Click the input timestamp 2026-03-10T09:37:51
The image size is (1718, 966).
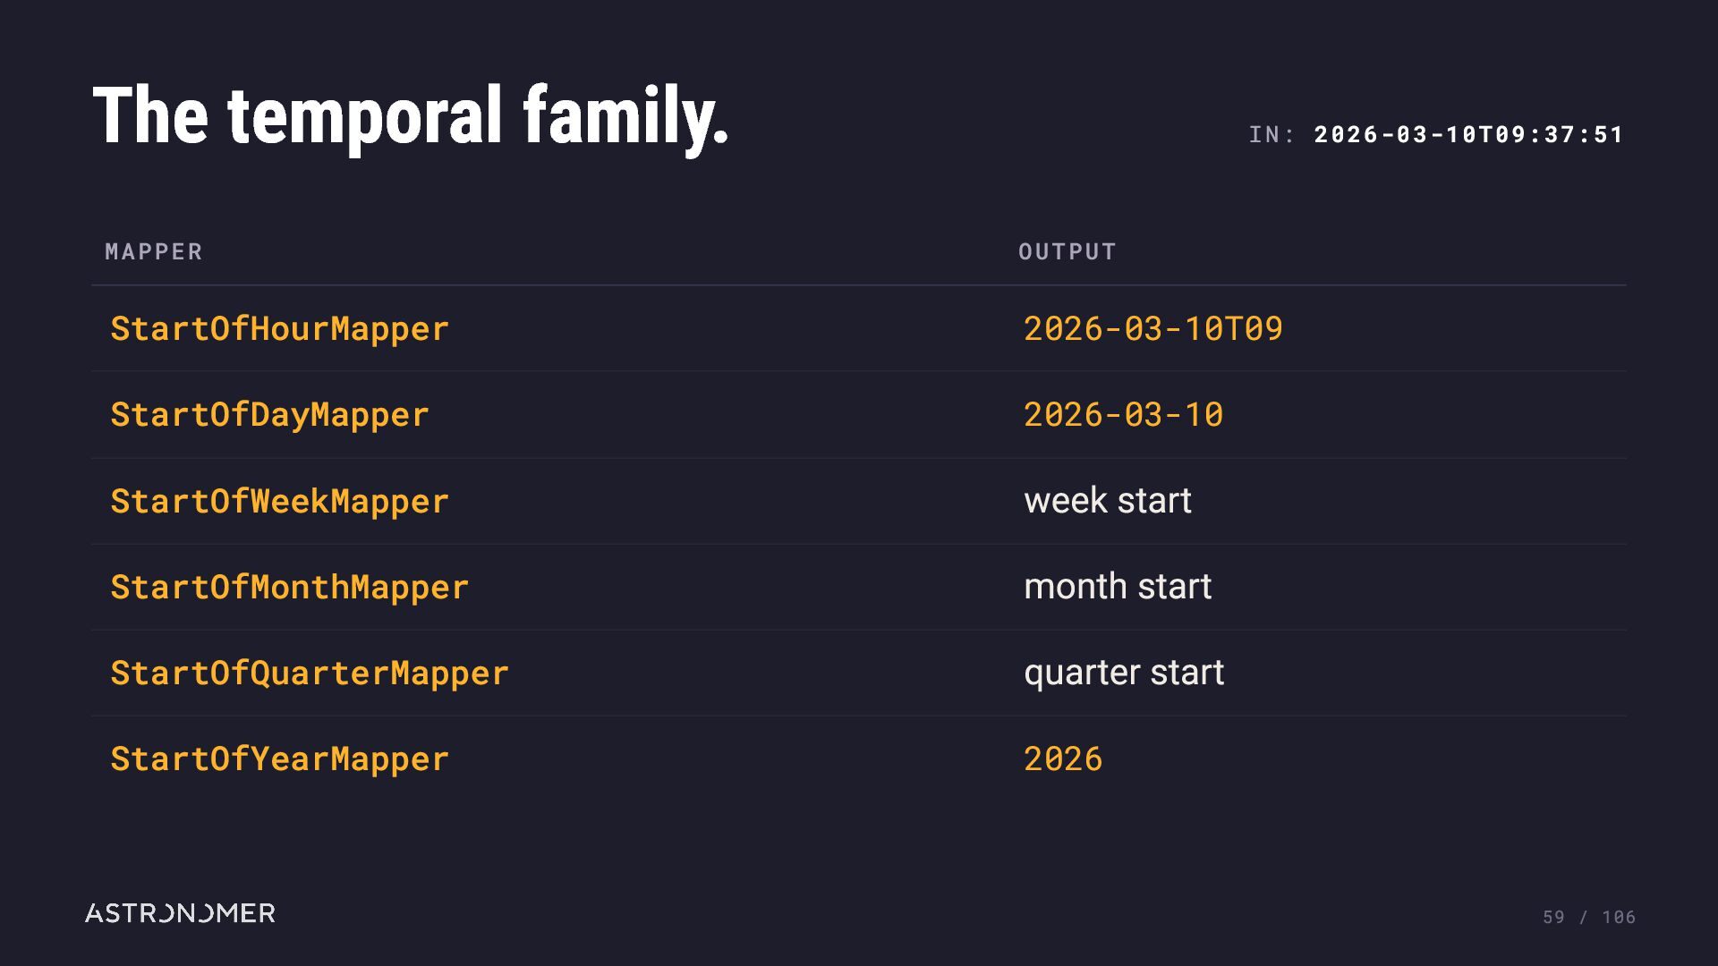(1468, 134)
